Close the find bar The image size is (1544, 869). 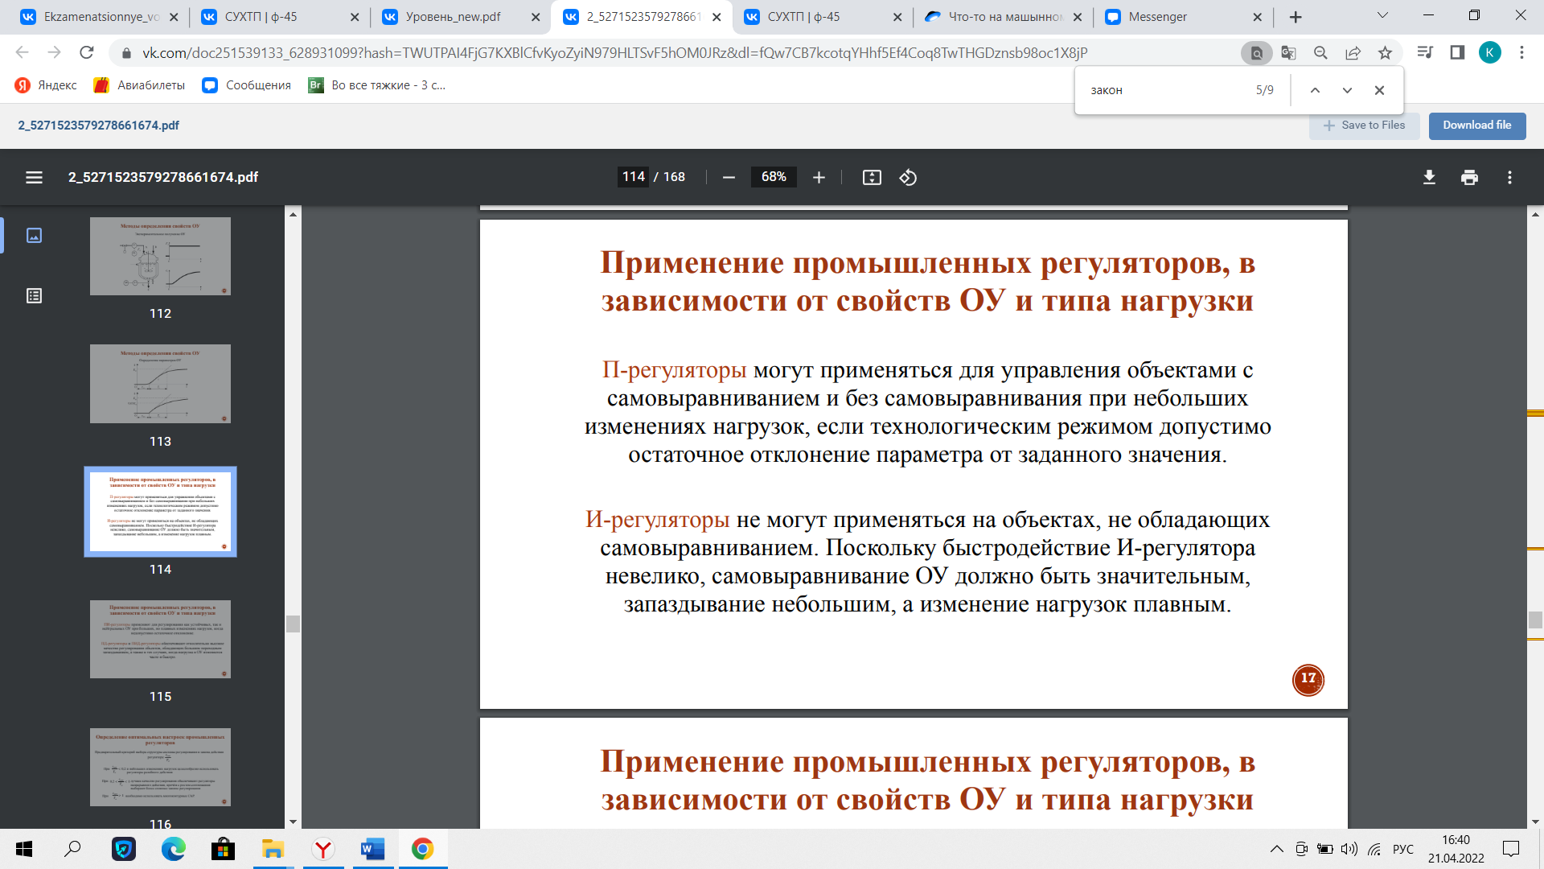pyautogui.click(x=1379, y=90)
